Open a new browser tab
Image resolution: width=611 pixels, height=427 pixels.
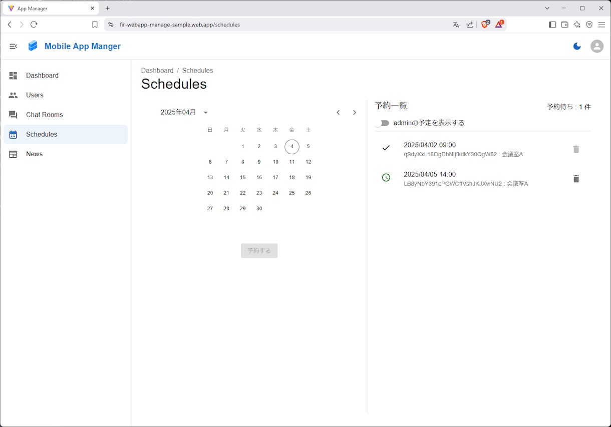click(x=108, y=9)
